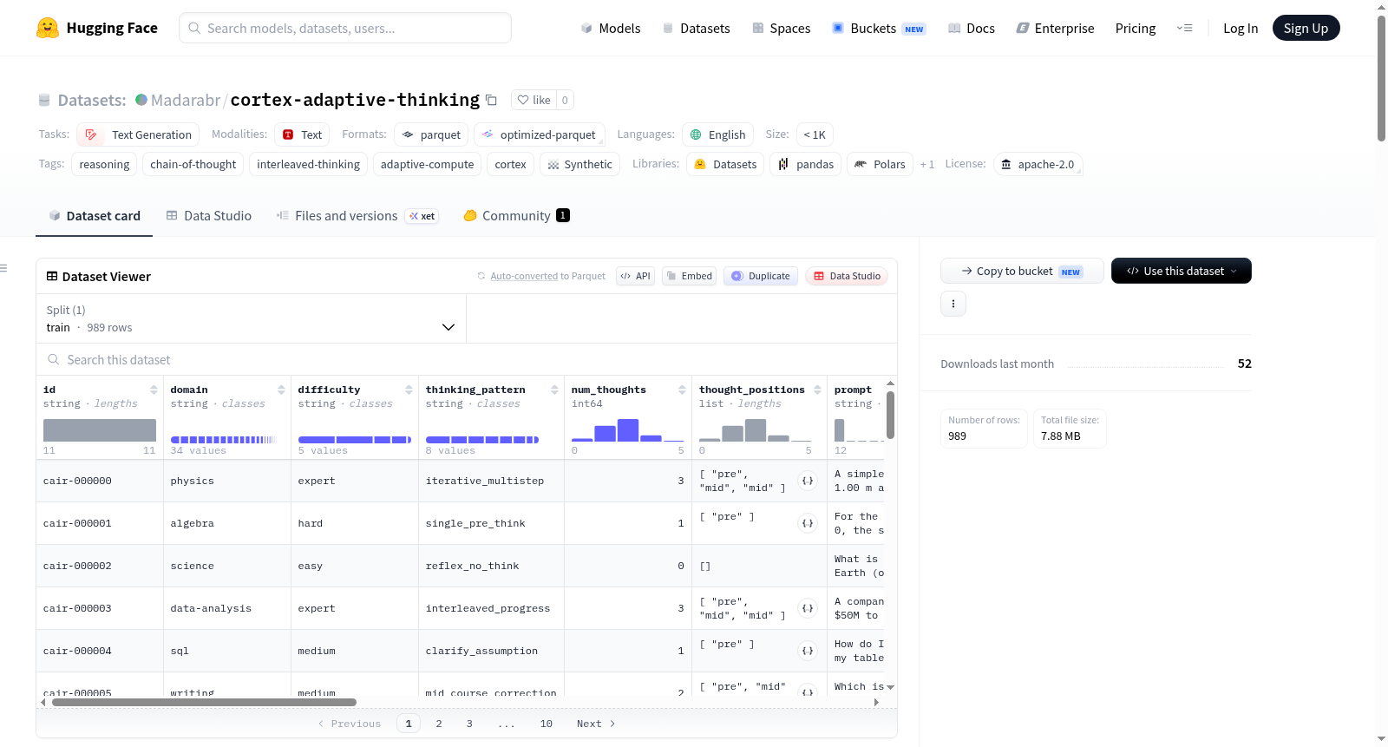Image resolution: width=1388 pixels, height=747 pixels.
Task: Focus the Search this dataset field
Action: coord(467,359)
